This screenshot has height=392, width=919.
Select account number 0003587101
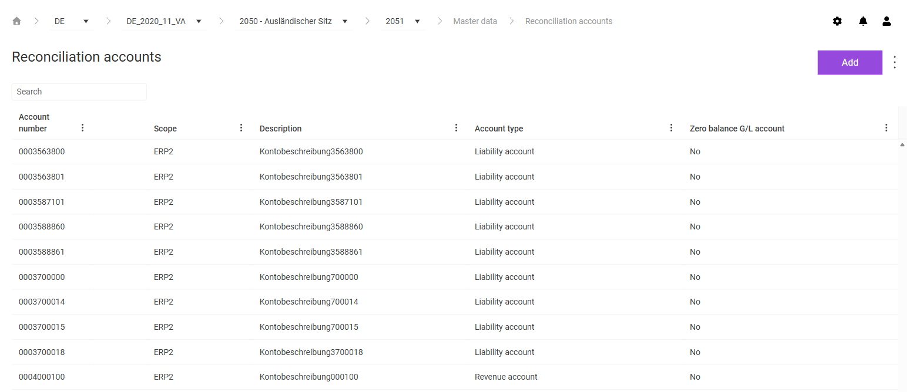[42, 202]
